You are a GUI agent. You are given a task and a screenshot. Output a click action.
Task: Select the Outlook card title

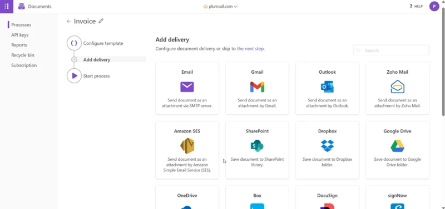(327, 72)
